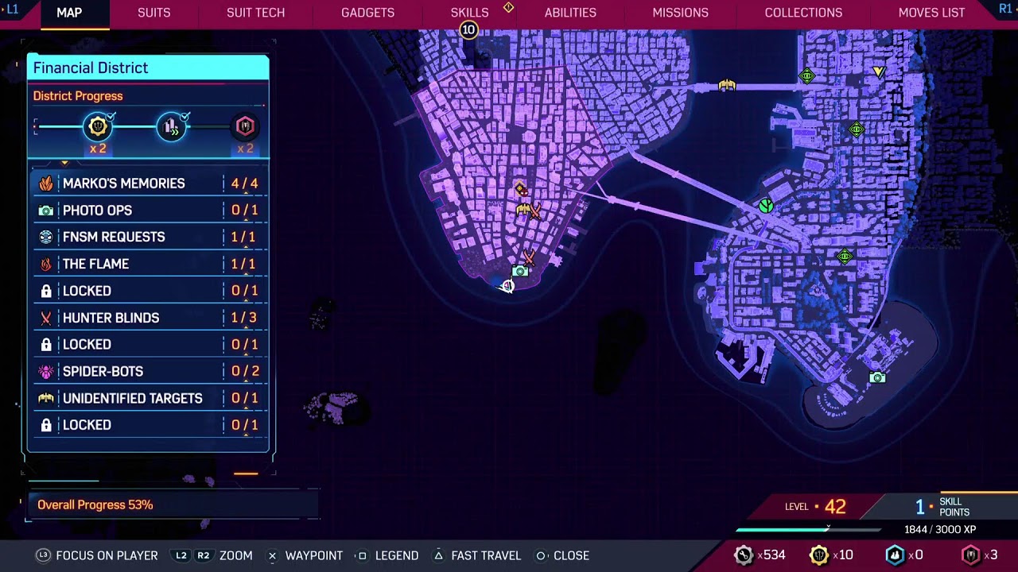Select the active MAP tab
The image size is (1018, 572).
pyautogui.click(x=69, y=13)
